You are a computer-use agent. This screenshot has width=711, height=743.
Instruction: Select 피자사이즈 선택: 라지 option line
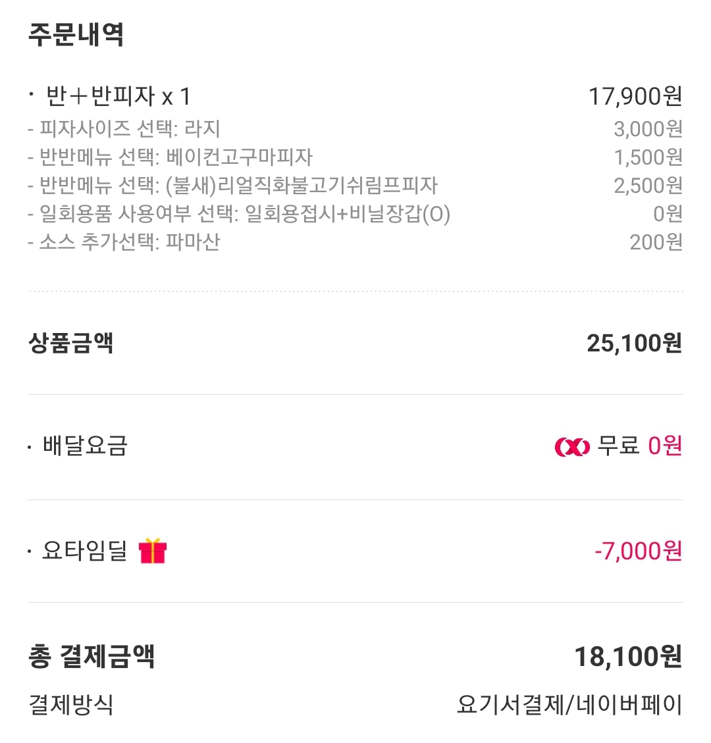point(124,128)
